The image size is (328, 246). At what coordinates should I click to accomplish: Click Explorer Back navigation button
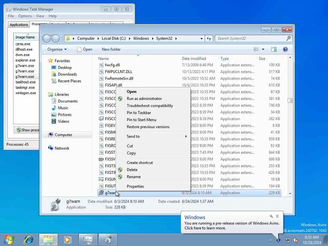47,38
